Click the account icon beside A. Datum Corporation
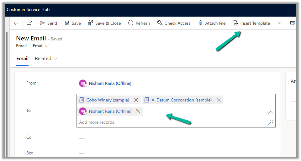The width and height of the screenshot is (301, 161). (147, 100)
